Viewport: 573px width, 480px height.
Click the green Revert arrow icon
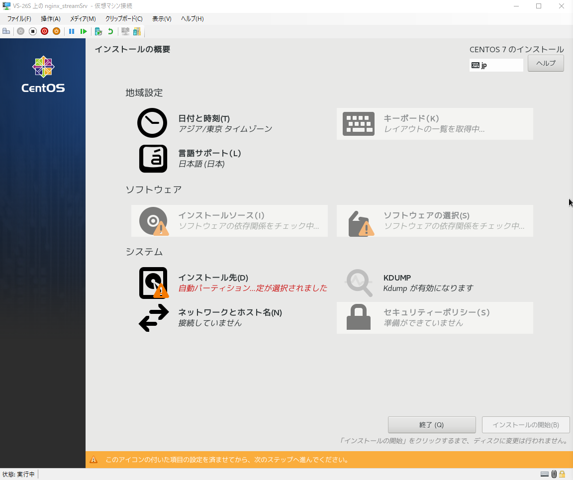tap(110, 31)
